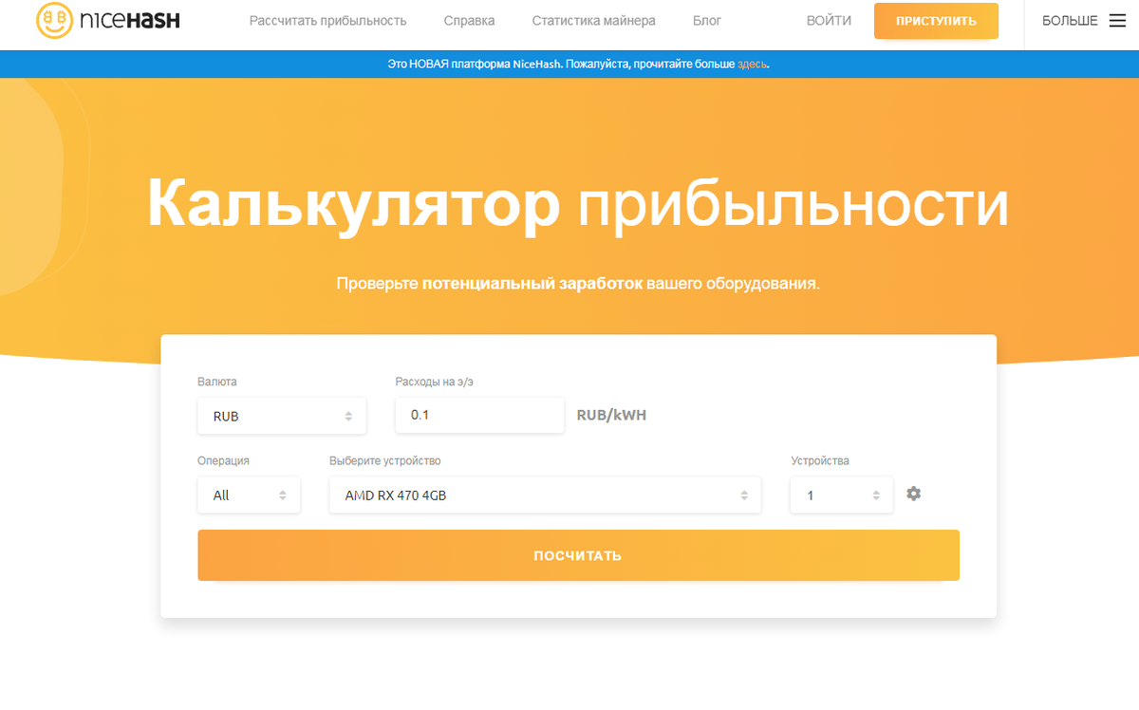
Task: Open the NiceHash logo home link
Action: [x=108, y=20]
